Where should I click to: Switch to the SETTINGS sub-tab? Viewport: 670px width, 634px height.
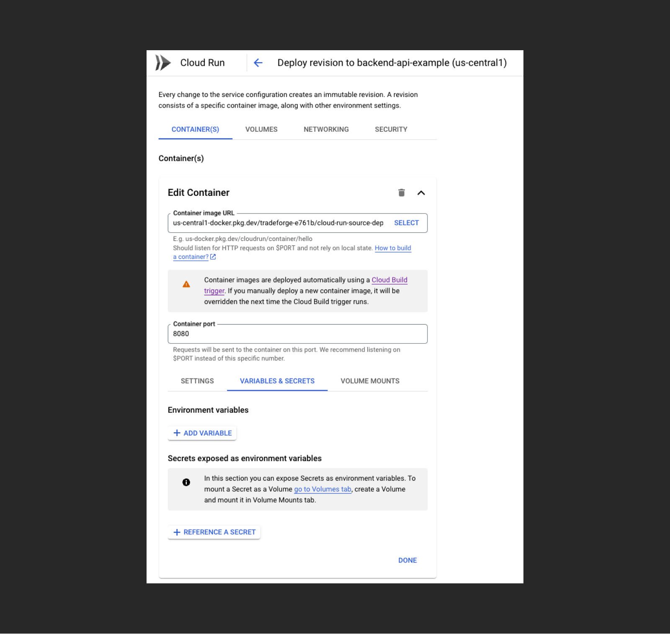click(x=197, y=381)
